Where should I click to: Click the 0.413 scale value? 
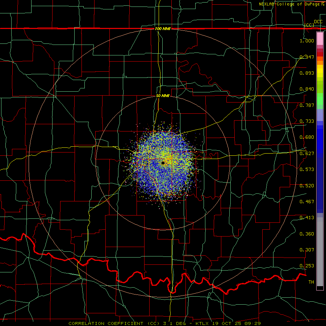[307, 218]
